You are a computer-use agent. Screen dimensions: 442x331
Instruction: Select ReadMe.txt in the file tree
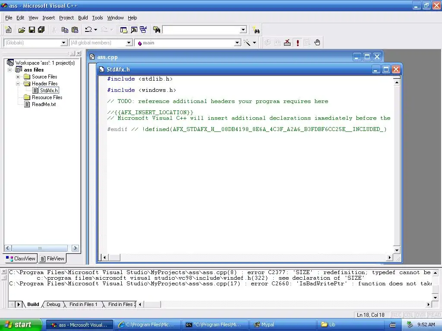(44, 104)
